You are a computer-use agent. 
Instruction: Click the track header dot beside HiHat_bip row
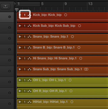coord(9,104)
